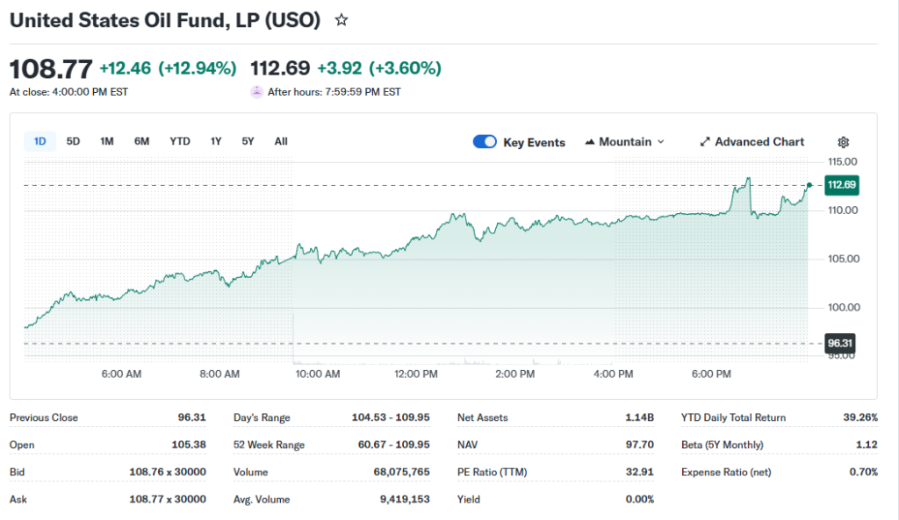Click the after hours moon icon
Image resolution: width=899 pixels, height=520 pixels.
click(256, 91)
